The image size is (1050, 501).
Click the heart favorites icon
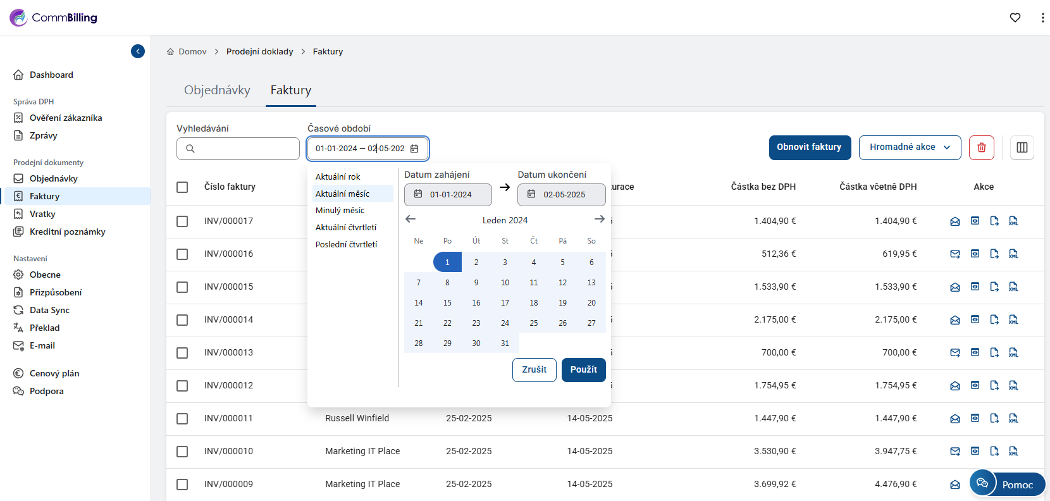[x=1015, y=18]
